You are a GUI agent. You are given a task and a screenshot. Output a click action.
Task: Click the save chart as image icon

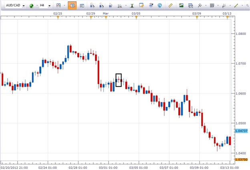[181, 6]
